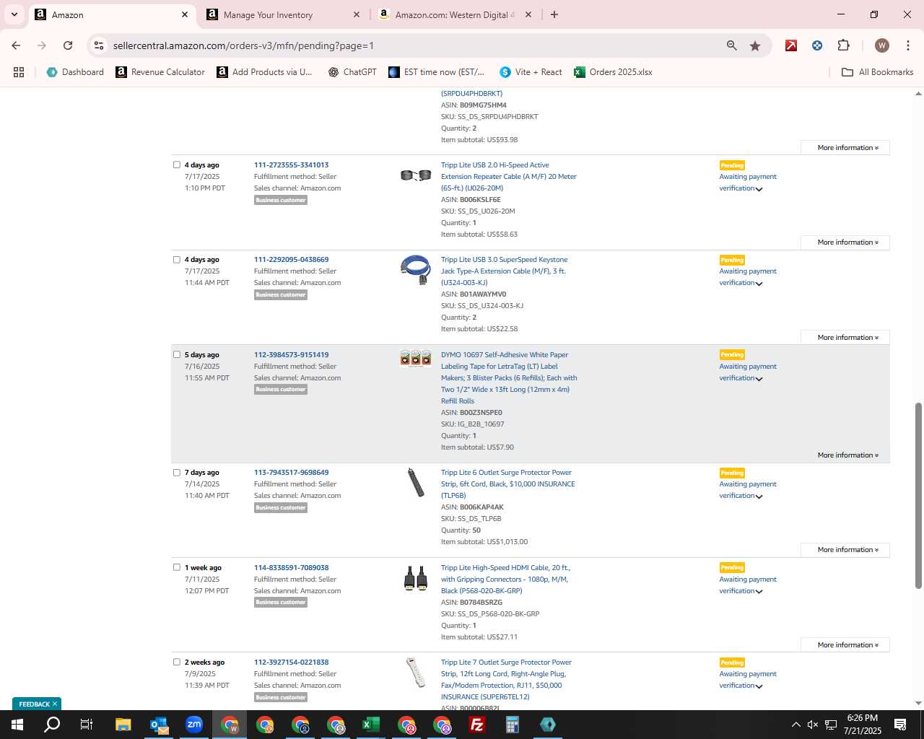Open Calculator from taskbar

tap(513, 725)
